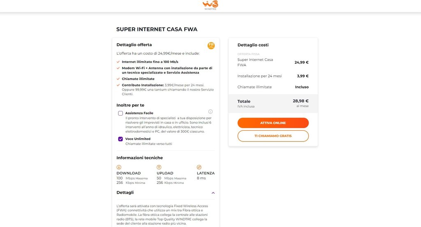The width and height of the screenshot is (421, 227).
Task: Enable the Assistenza Facile checkbox
Action: click(120, 113)
